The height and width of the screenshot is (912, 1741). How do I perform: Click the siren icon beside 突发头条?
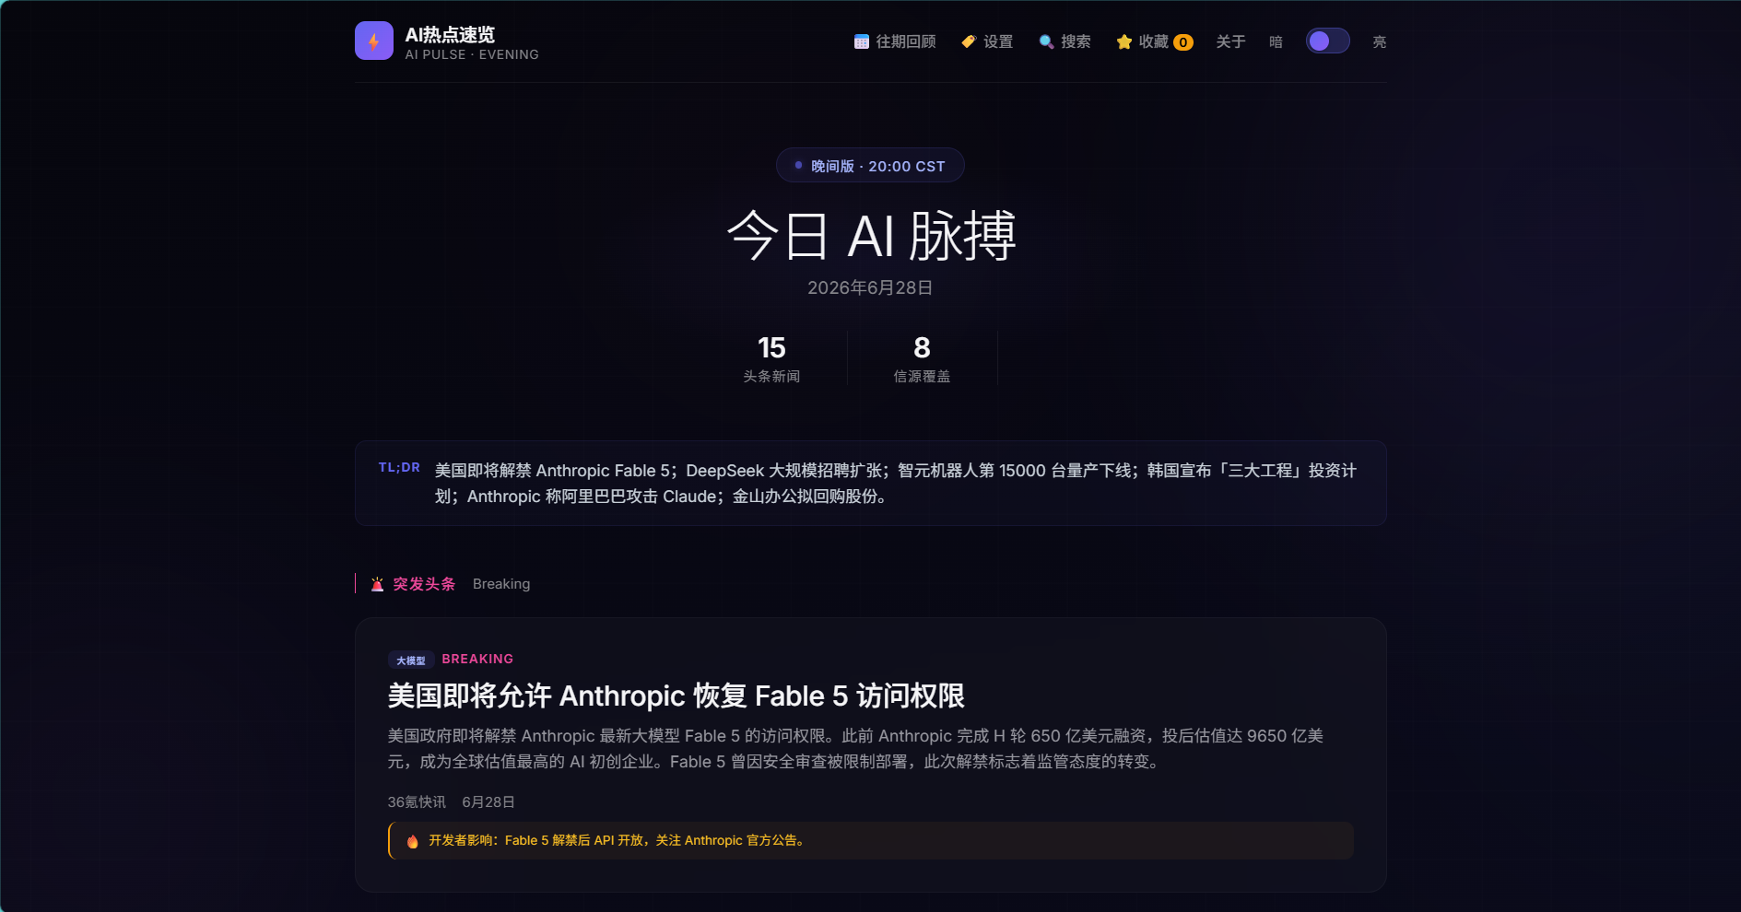click(377, 584)
